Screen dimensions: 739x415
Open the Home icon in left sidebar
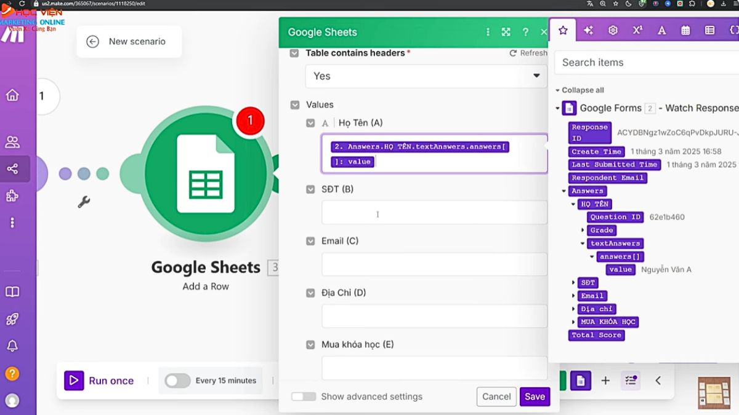(12, 95)
